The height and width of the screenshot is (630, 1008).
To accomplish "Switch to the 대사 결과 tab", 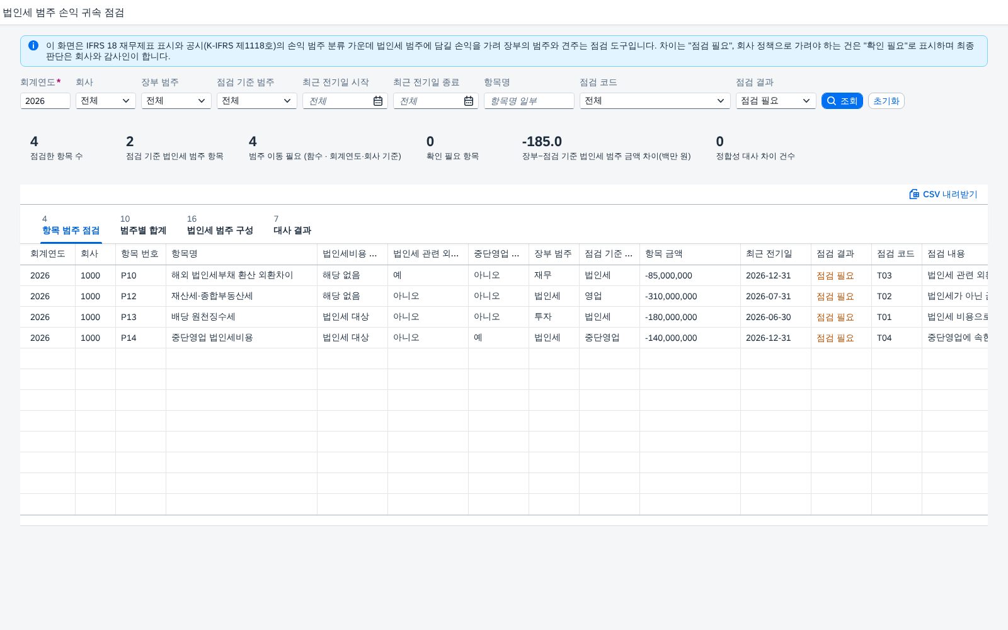I will point(292,226).
